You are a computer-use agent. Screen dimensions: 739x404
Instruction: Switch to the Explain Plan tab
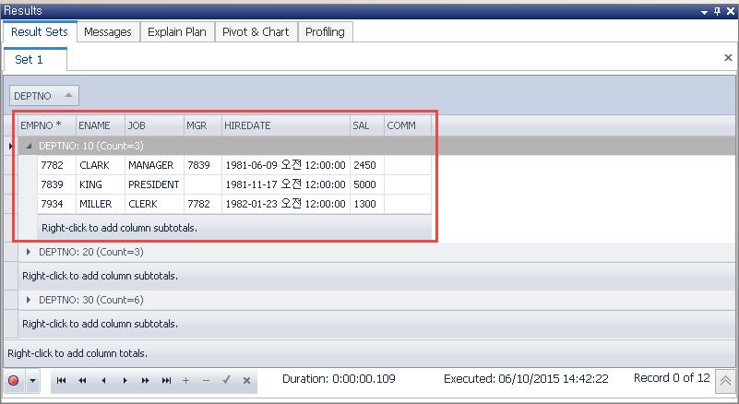pyautogui.click(x=177, y=31)
